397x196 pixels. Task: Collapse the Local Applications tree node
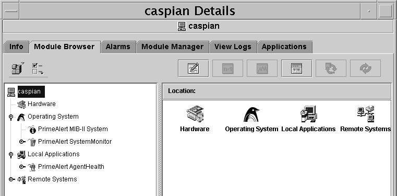[x=11, y=154]
